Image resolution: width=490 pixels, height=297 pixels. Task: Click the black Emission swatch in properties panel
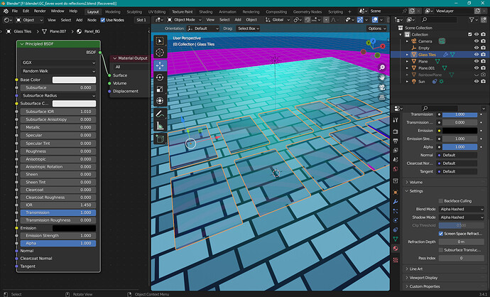459,131
